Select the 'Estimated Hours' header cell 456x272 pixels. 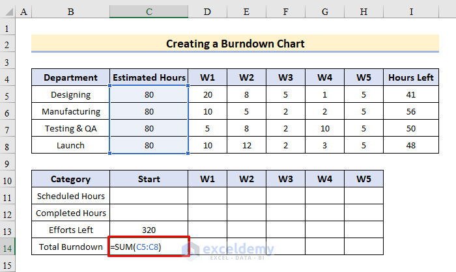click(x=149, y=77)
